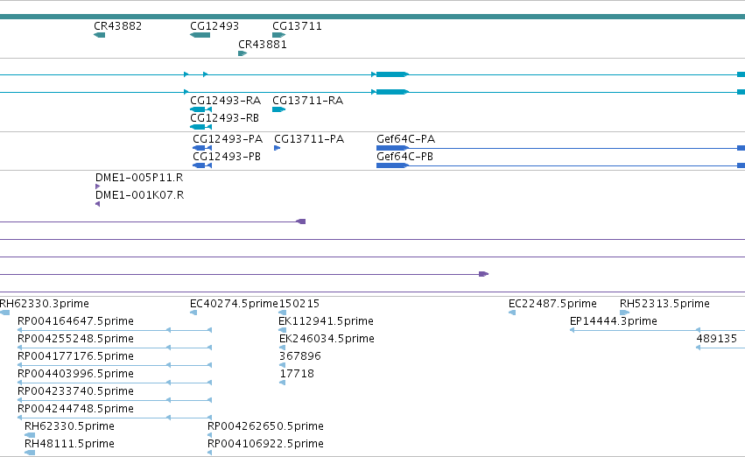Click protein CG12493-PB label
The height and width of the screenshot is (457, 745).
click(x=227, y=157)
